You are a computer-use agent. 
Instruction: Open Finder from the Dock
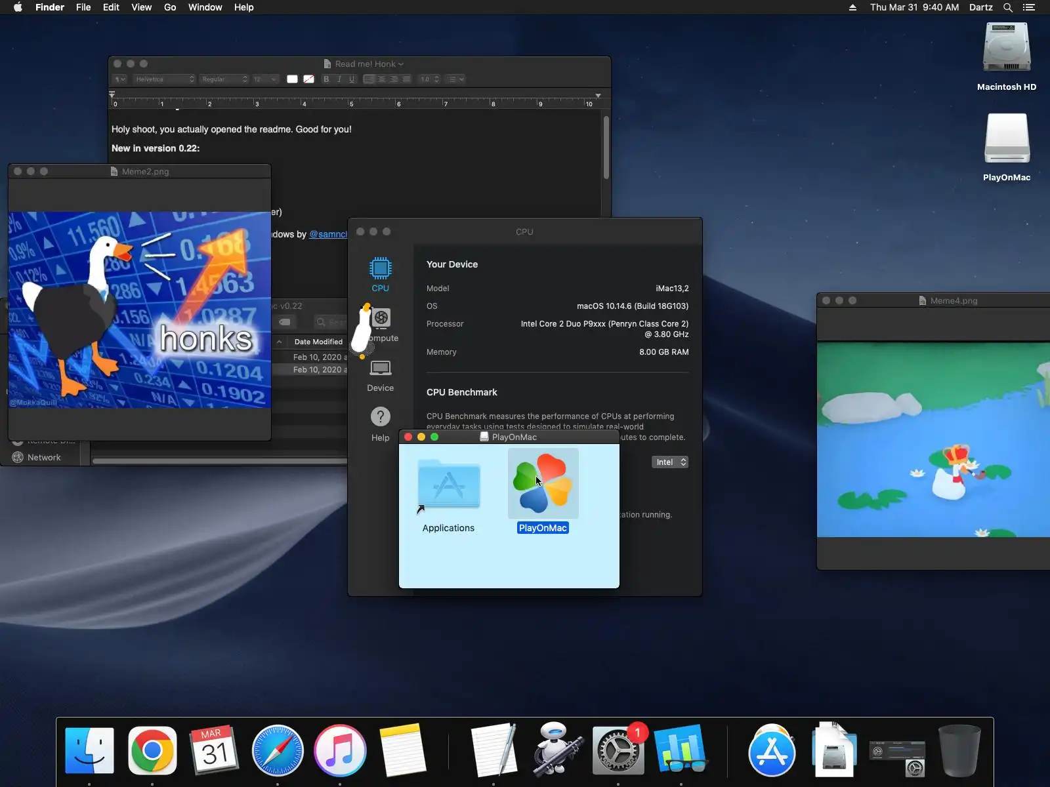tap(90, 750)
